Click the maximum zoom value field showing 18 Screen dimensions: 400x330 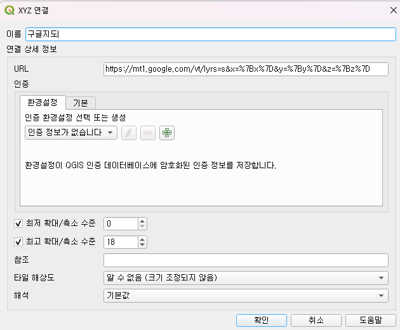pyautogui.click(x=121, y=242)
